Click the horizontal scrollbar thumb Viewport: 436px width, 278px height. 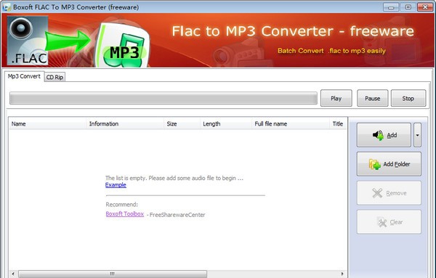pyautogui.click(x=113, y=274)
